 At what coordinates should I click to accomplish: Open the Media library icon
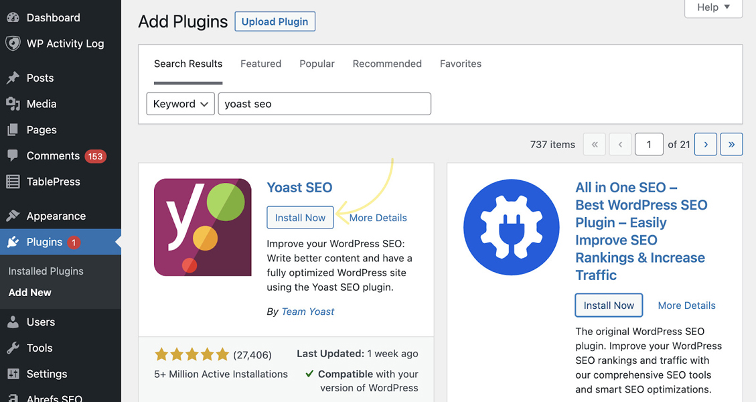pos(13,104)
